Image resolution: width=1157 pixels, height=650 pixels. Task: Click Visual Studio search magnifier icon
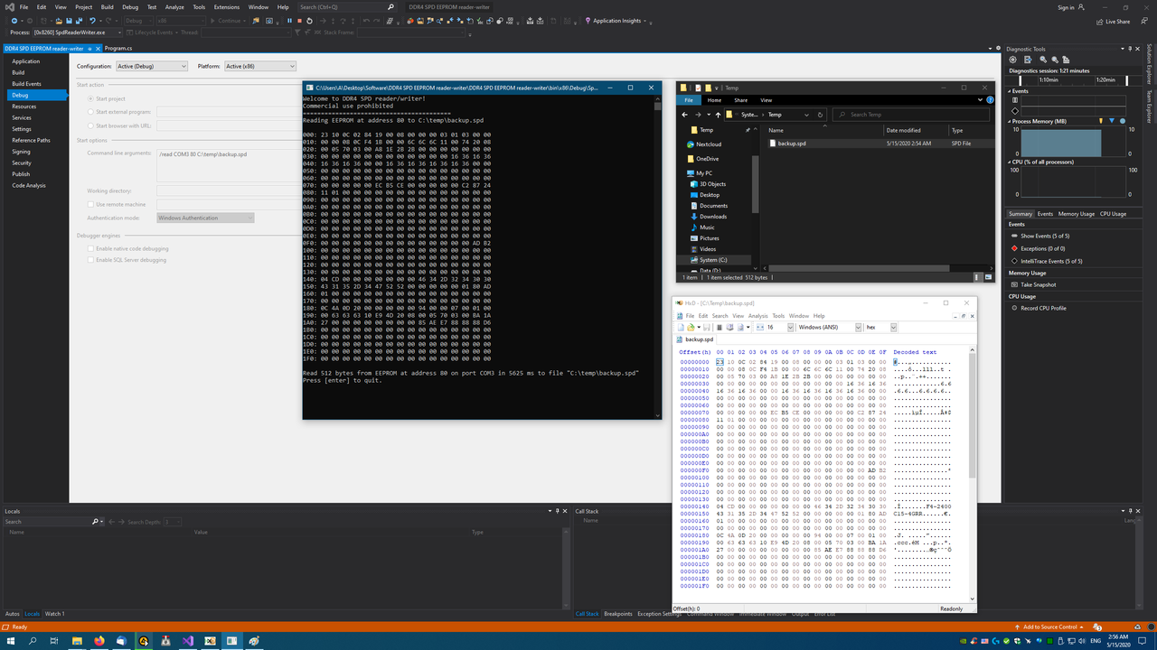(x=390, y=7)
